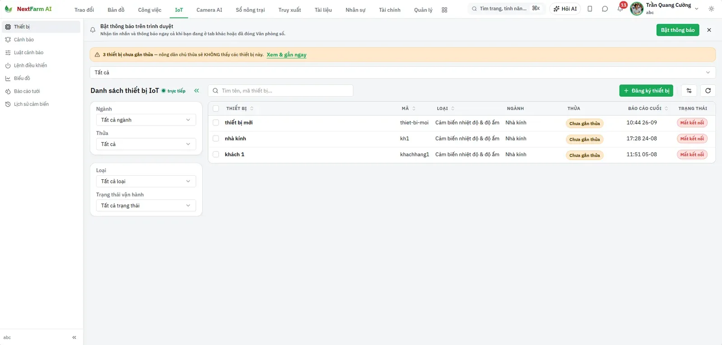Check the box for nhà kính device

coord(216,139)
